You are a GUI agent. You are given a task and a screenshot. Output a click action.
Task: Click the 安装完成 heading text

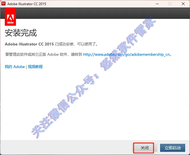tap(21, 33)
